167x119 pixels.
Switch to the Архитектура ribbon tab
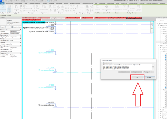click(x=9, y=3)
